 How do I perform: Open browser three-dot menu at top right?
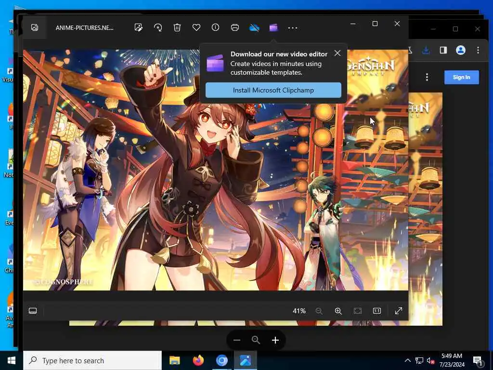click(478, 50)
